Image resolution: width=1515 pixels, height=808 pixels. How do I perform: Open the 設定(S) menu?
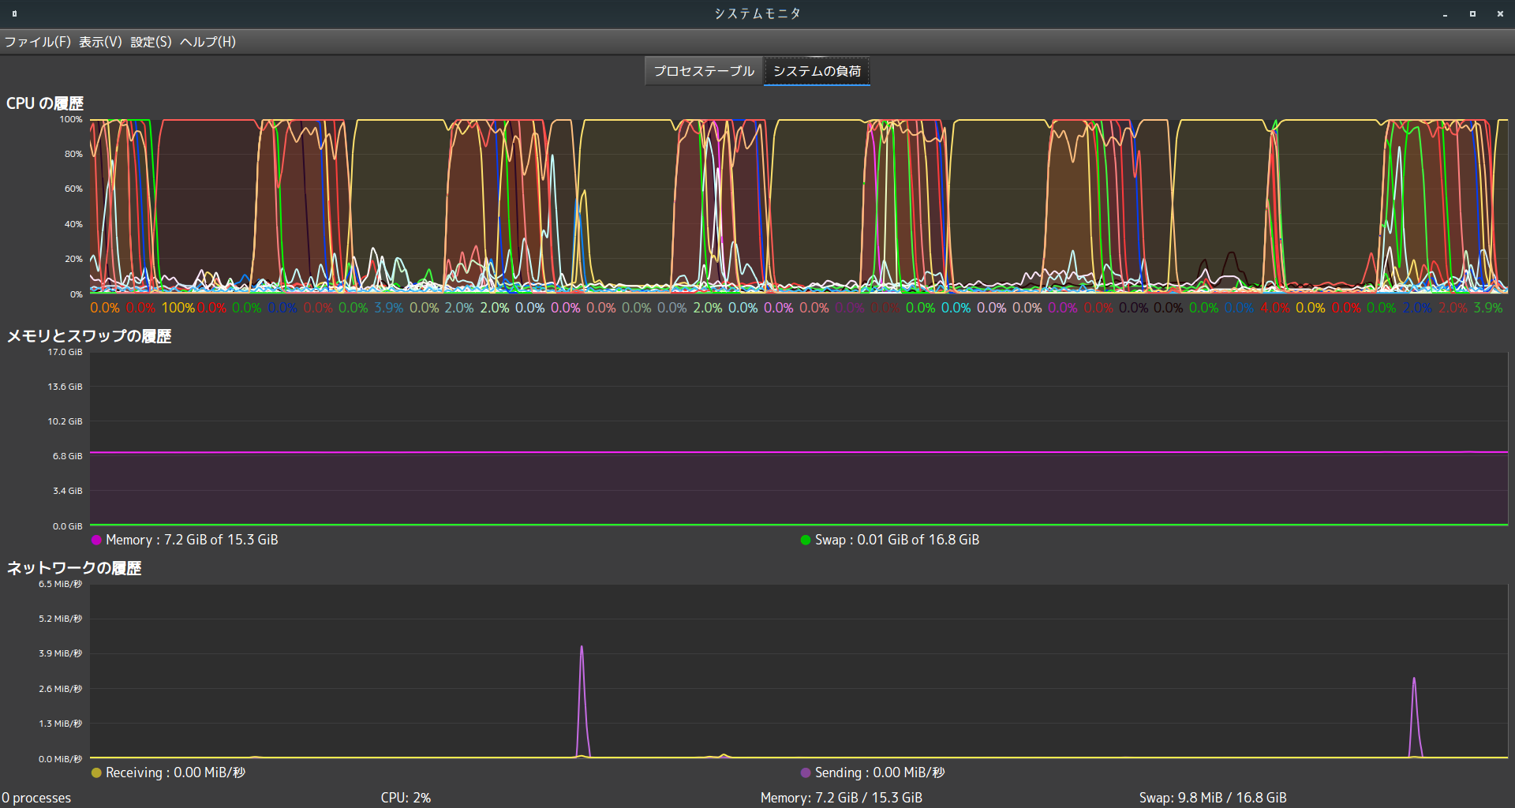[151, 42]
